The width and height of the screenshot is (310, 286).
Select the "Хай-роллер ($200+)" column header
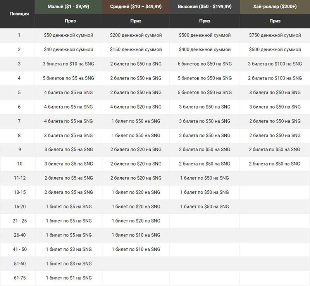275,7
